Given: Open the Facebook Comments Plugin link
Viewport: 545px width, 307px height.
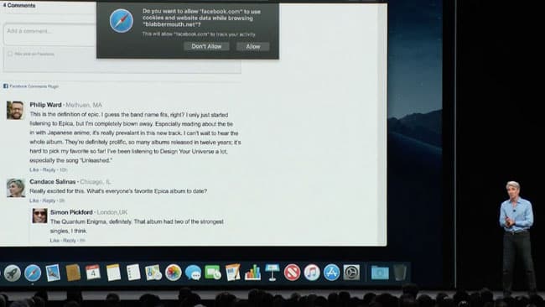Looking at the screenshot, I should tap(34, 86).
